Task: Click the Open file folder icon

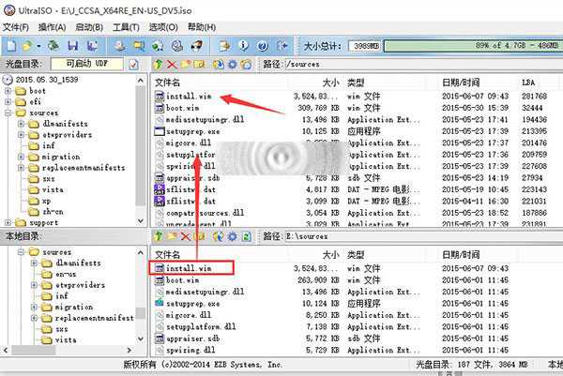Action: [x=27, y=46]
